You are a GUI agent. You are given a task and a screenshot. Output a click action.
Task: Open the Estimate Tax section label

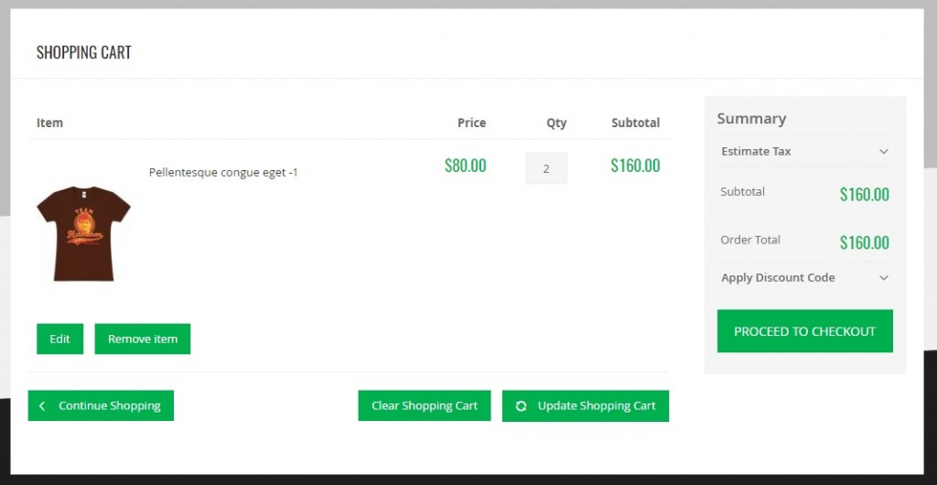coord(756,152)
